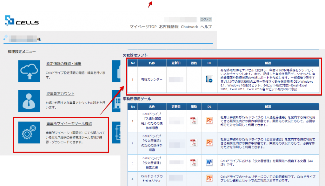View PDF for 入退社等連絡 procedure manual
The image size is (325, 186).
(x=194, y=121)
